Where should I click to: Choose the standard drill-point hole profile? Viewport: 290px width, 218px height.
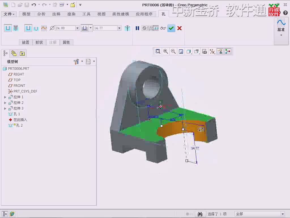tap(36, 28)
